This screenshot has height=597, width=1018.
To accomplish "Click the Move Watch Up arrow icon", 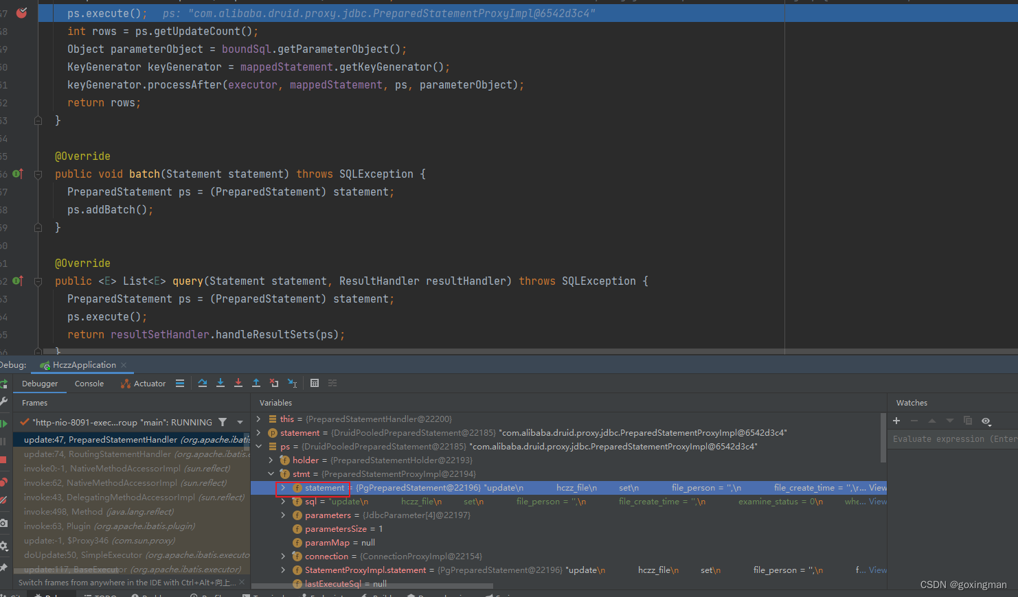I will [x=932, y=421].
